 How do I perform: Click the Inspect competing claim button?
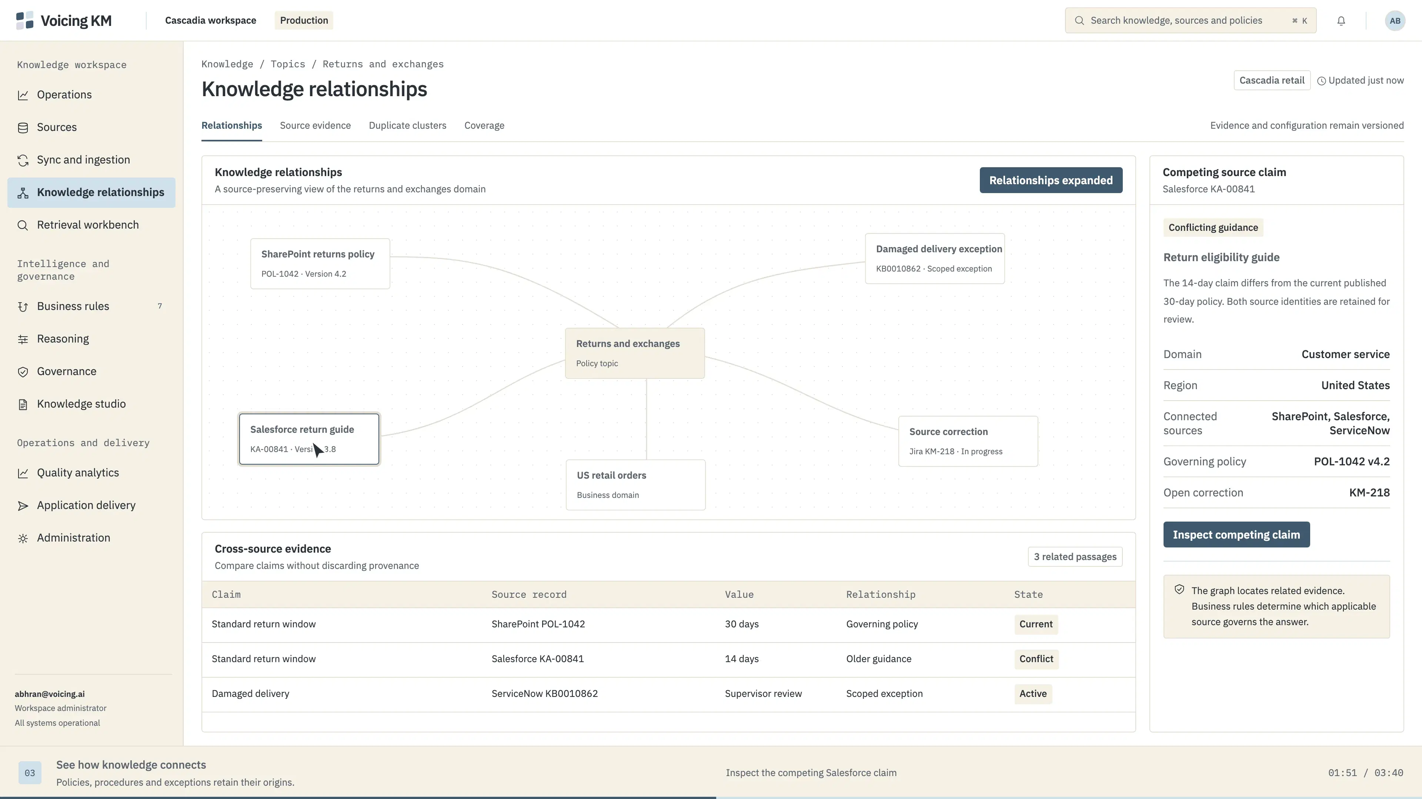[x=1236, y=534]
